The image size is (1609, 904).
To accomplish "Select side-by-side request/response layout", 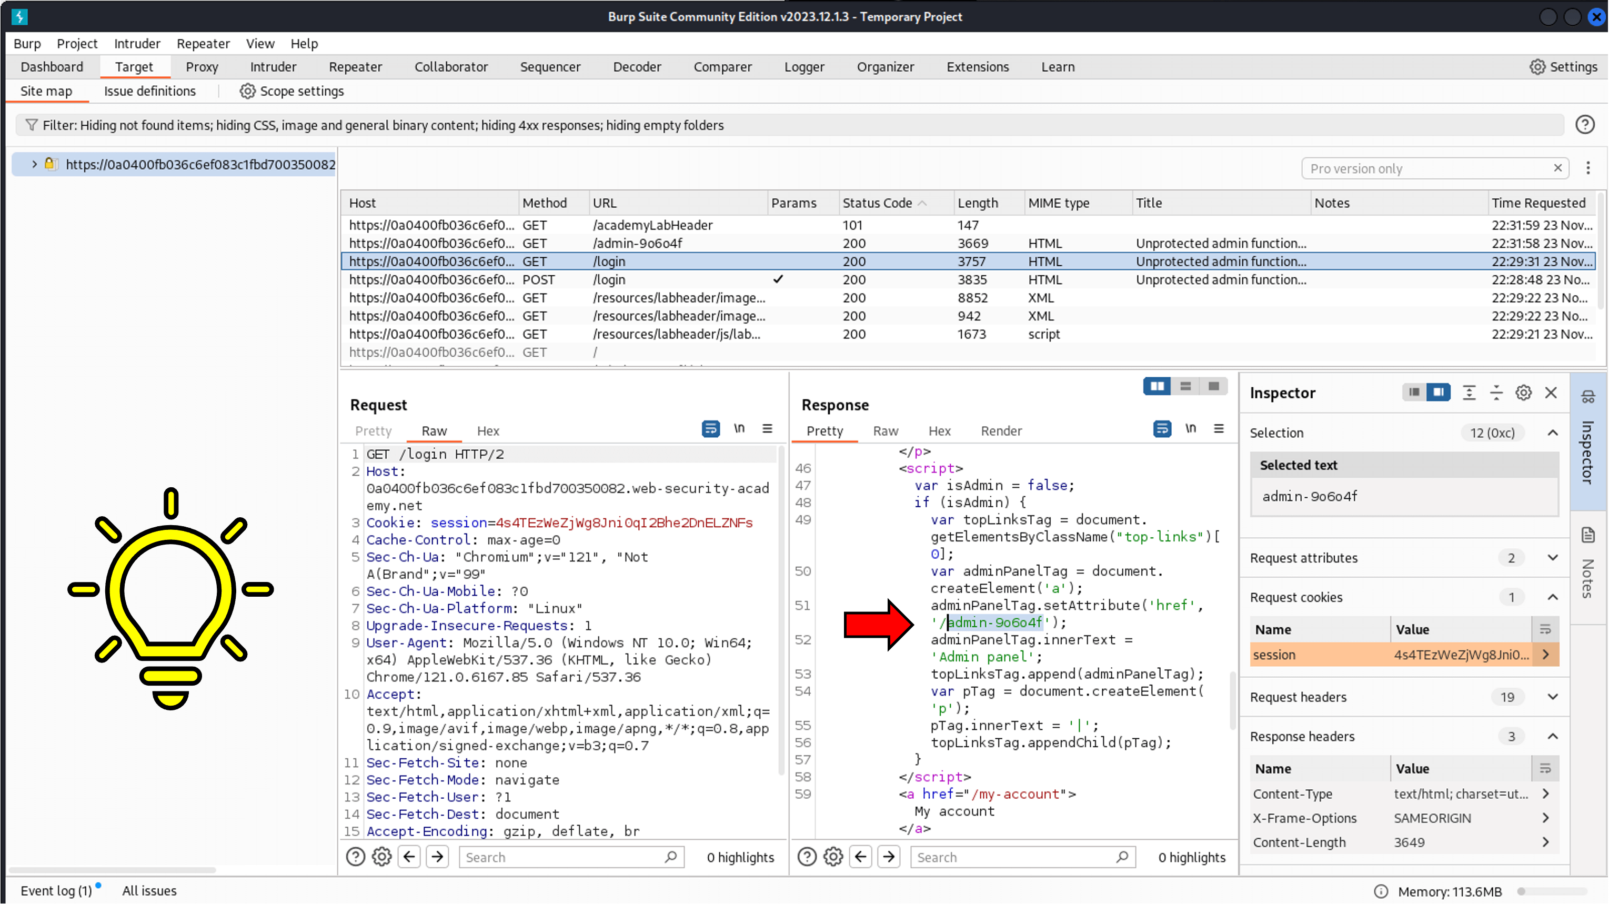I will click(1158, 386).
